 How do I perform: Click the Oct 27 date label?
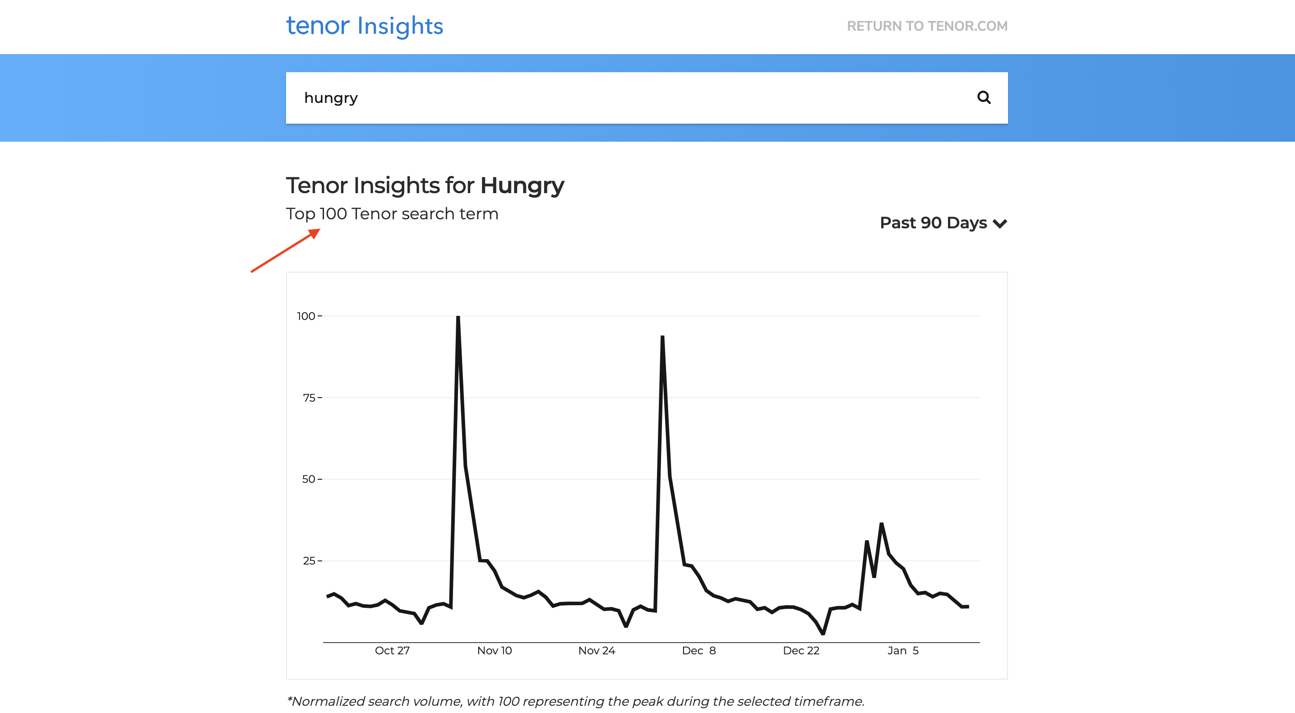tap(393, 650)
